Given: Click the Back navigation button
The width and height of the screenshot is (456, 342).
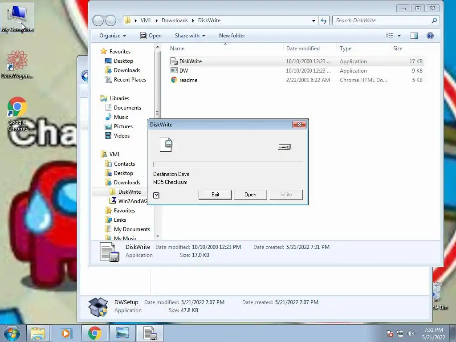Looking at the screenshot, I should pyautogui.click(x=98, y=20).
